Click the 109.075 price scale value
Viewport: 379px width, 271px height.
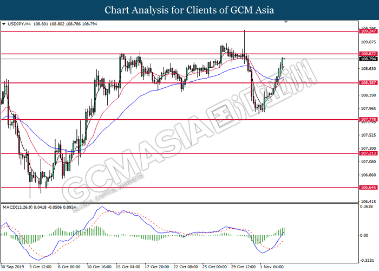click(368, 42)
